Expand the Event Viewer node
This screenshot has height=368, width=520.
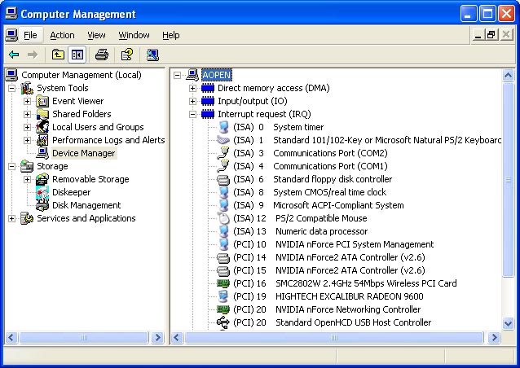(x=27, y=101)
